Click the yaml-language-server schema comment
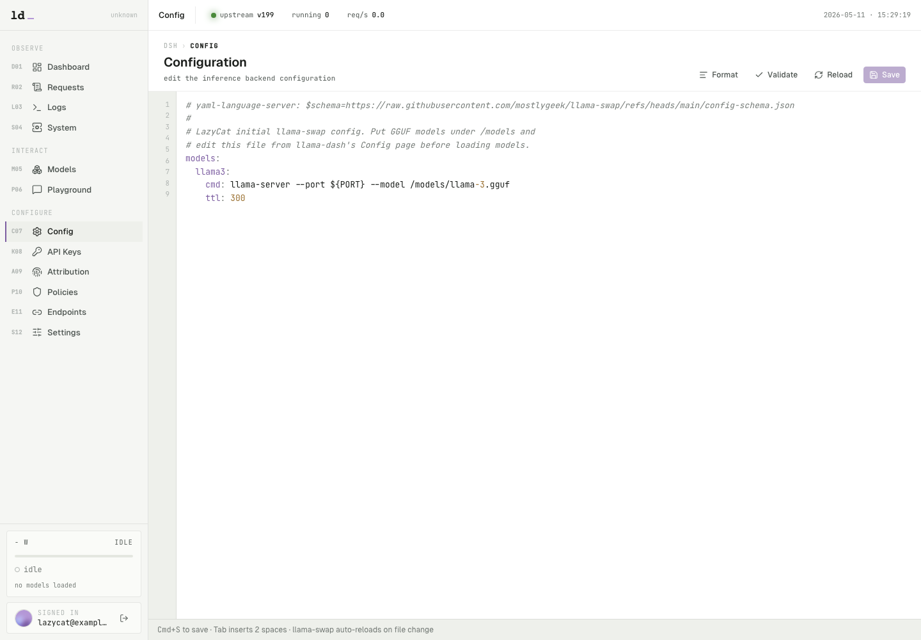Viewport: 921px width, 640px height. [490, 106]
